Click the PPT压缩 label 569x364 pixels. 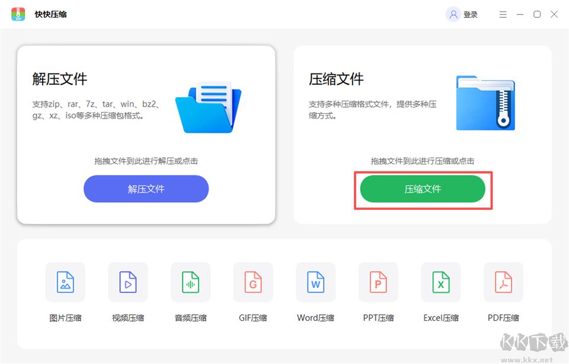click(x=378, y=318)
